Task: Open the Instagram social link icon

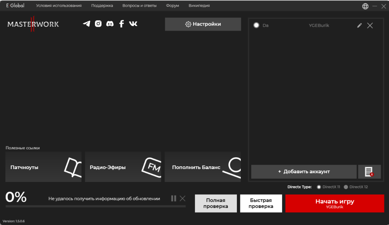Action: [98, 24]
